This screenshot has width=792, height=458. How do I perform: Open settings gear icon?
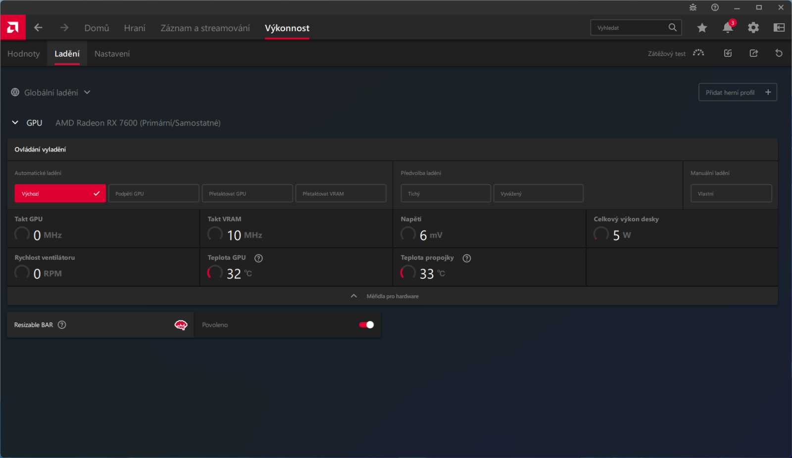coord(753,28)
